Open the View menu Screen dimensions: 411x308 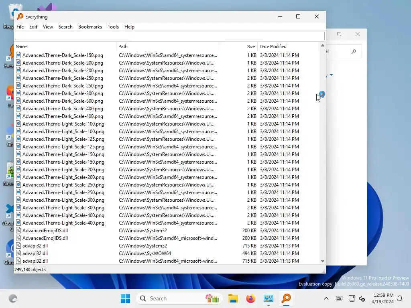48,27
